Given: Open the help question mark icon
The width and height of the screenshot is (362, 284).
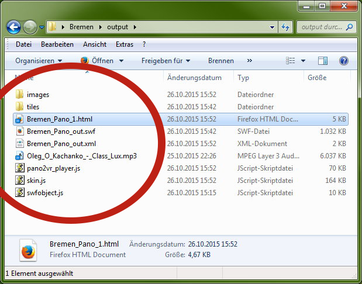Looking at the screenshot, I should pos(343,61).
